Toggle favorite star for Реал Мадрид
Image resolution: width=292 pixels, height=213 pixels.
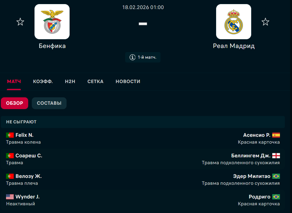(x=265, y=22)
